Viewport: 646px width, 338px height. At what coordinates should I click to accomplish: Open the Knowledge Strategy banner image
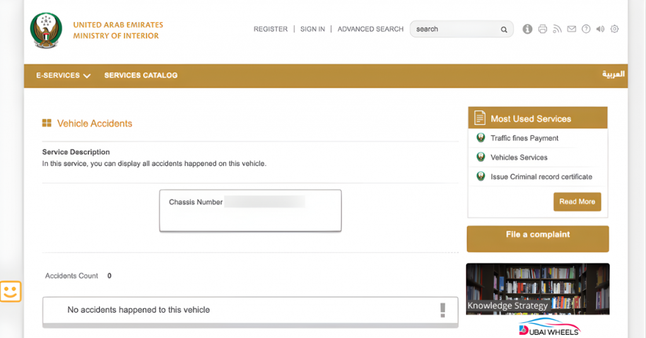[x=537, y=289]
